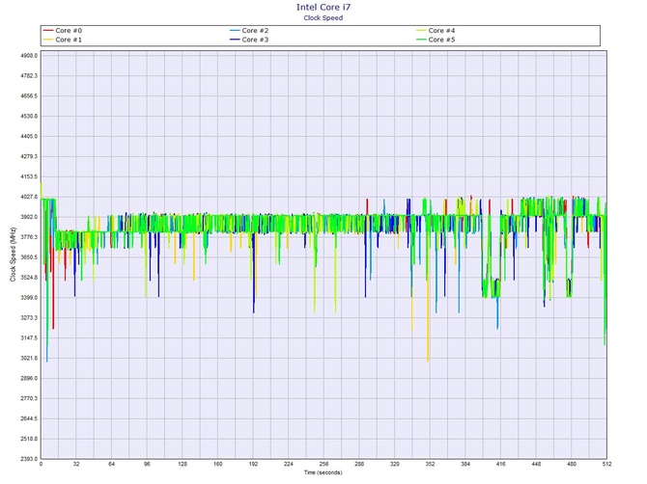This screenshot has height=484, width=647.
Task: Click the 3902.0 y-axis value
Action: (29, 217)
